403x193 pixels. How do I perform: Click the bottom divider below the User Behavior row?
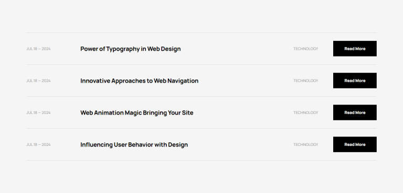tap(201, 161)
